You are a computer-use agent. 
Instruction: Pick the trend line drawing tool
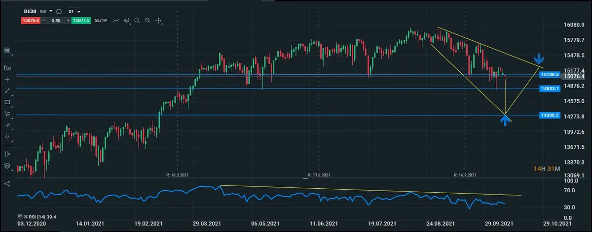point(7,91)
